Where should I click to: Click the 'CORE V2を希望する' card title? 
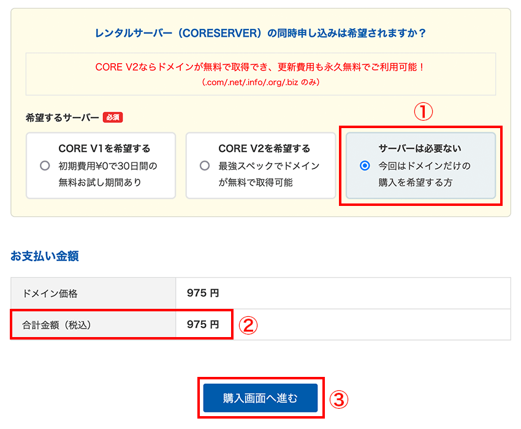(x=264, y=148)
